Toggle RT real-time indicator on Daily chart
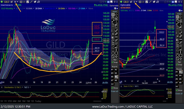 point(170,2)
